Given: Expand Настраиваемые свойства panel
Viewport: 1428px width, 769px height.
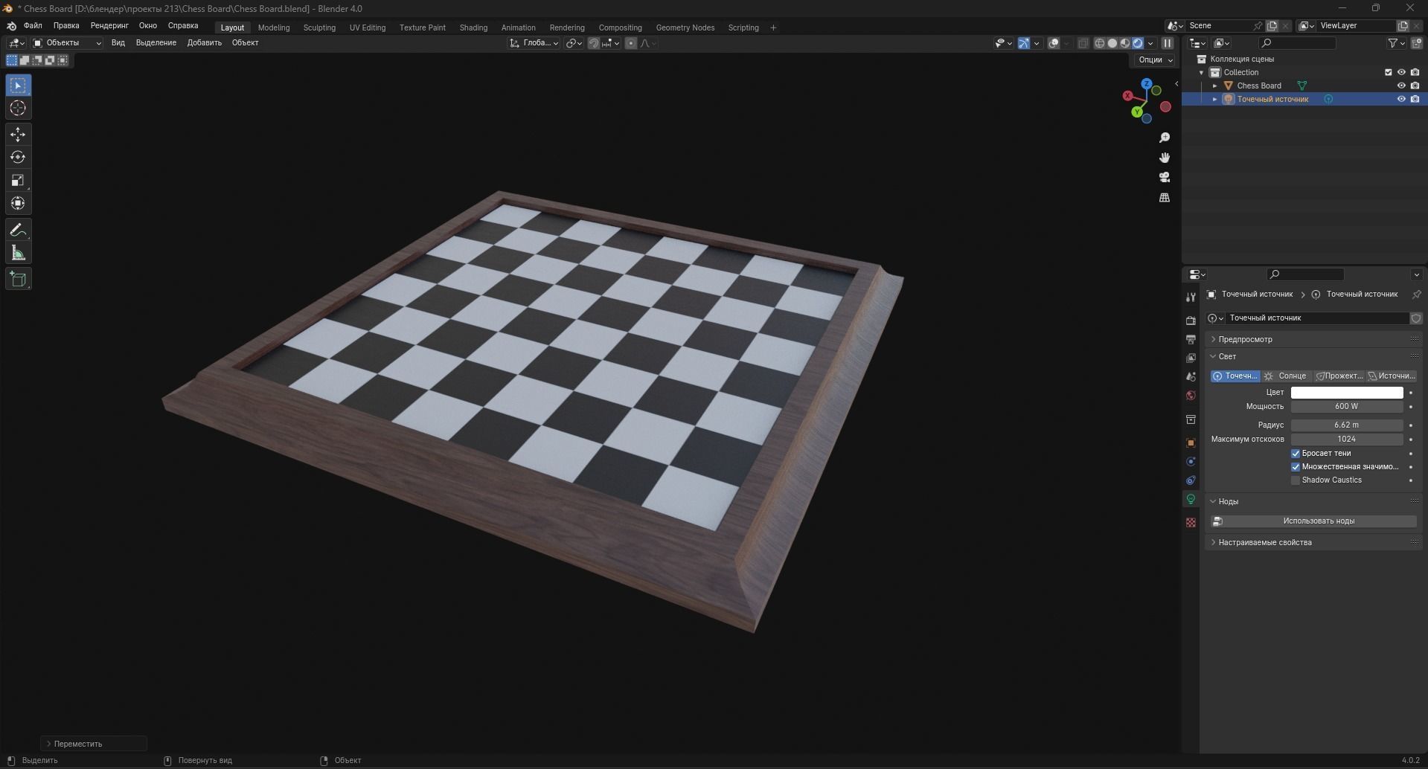Looking at the screenshot, I should coord(1313,542).
